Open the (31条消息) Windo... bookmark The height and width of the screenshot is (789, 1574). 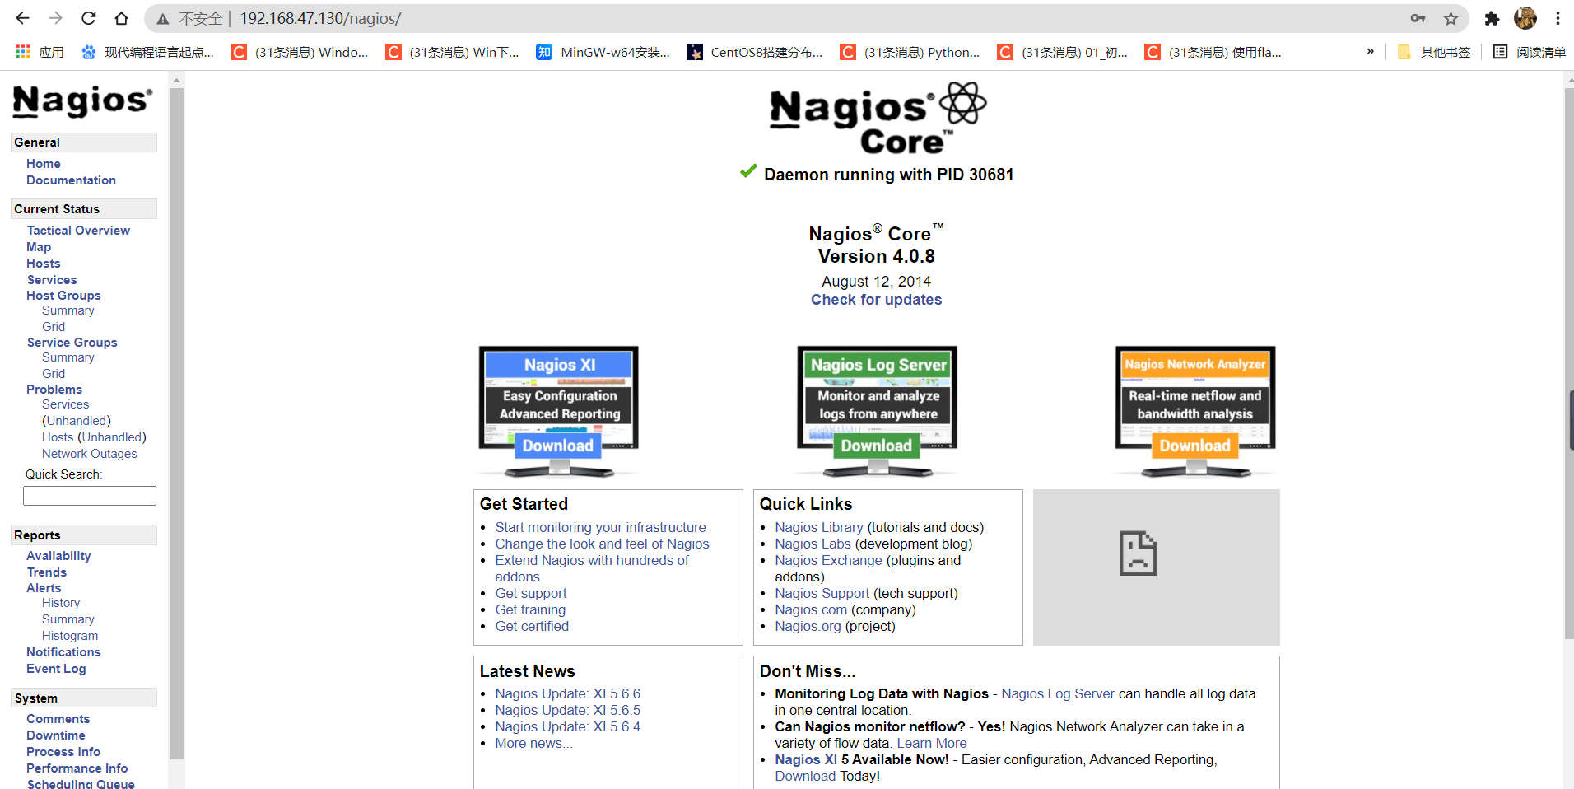click(x=300, y=52)
